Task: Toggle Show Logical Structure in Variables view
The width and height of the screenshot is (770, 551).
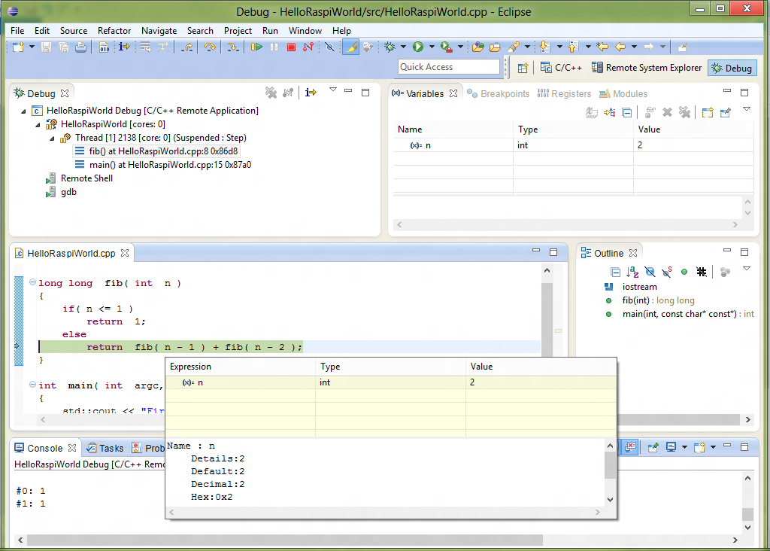Action: [x=609, y=113]
